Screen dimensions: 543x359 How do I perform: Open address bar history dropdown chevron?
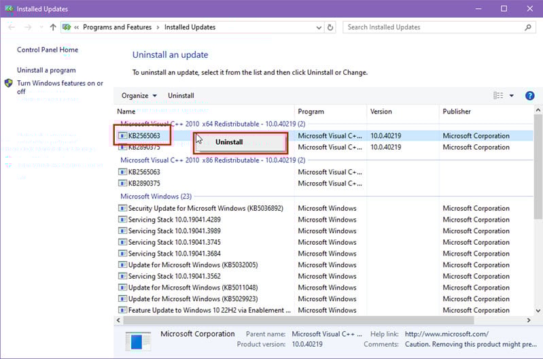point(319,27)
